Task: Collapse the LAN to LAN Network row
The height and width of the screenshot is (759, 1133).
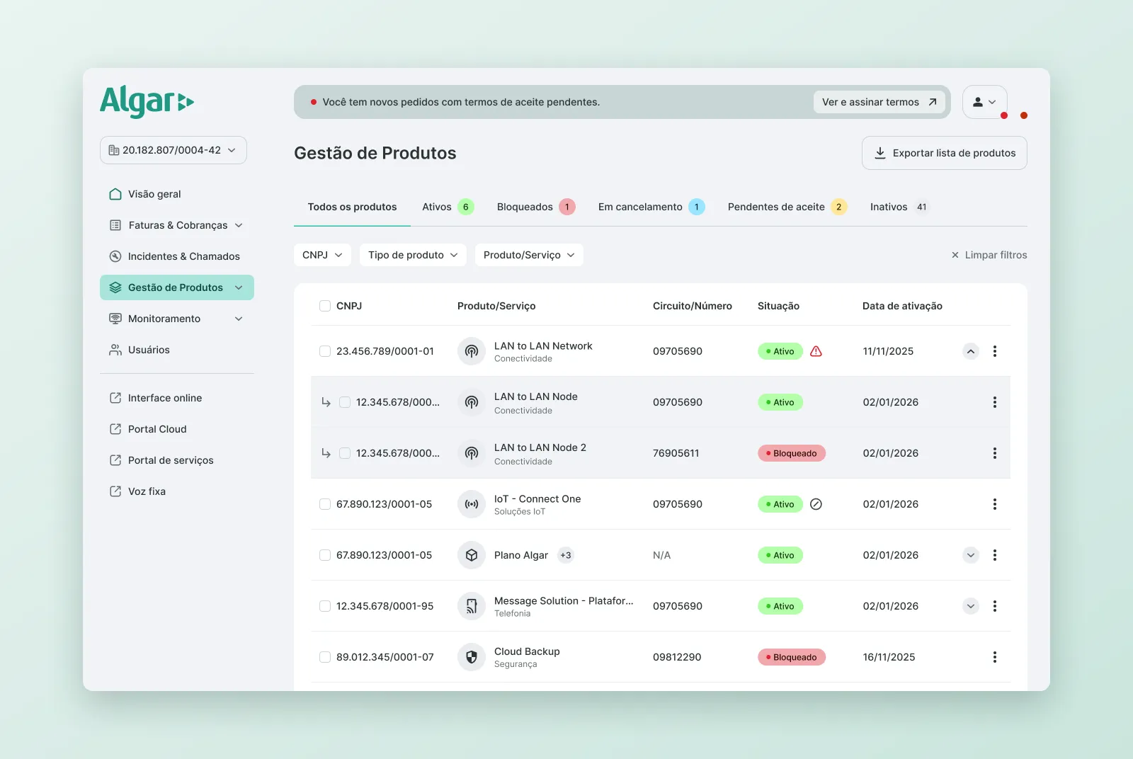Action: click(971, 351)
